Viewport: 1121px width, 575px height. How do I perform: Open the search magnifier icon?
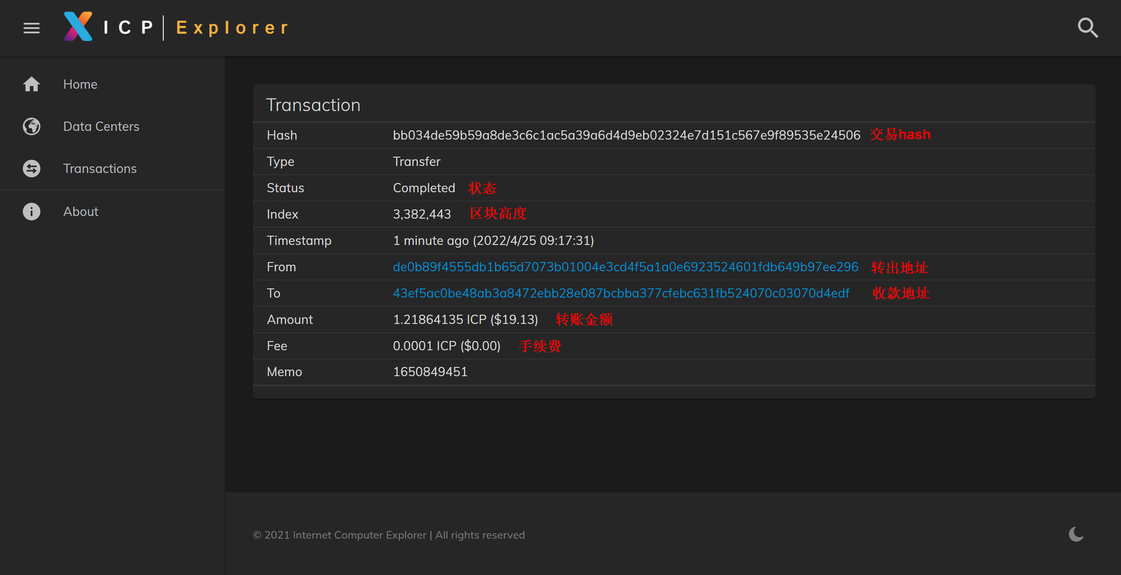[x=1088, y=28]
